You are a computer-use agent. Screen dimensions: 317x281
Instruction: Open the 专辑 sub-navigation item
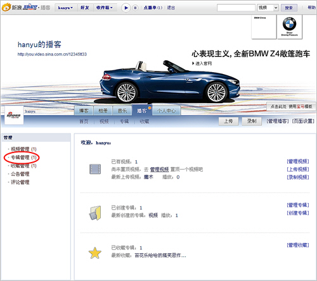[x=124, y=122]
